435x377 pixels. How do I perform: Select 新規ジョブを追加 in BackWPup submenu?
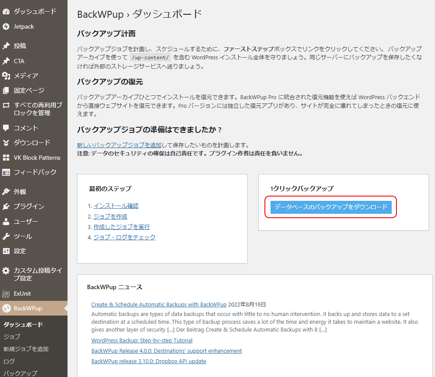coord(26,349)
